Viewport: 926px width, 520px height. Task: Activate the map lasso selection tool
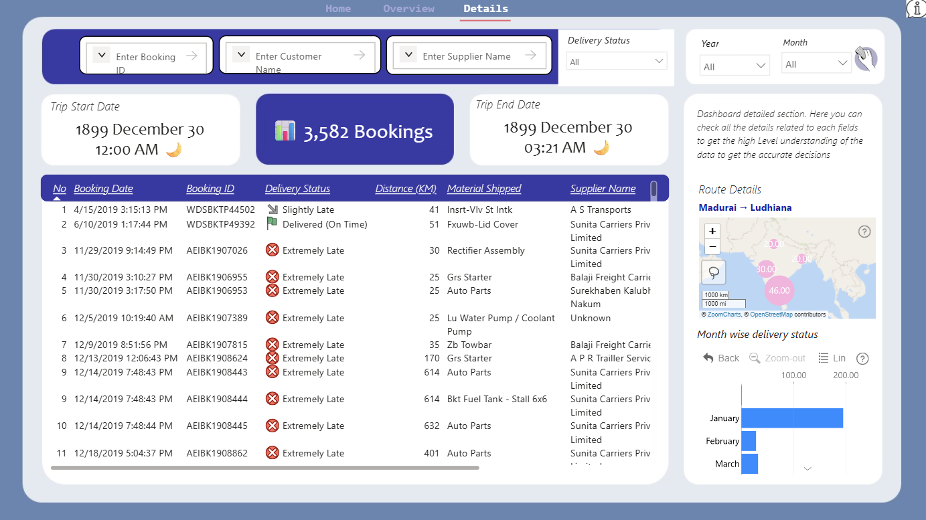tap(714, 272)
